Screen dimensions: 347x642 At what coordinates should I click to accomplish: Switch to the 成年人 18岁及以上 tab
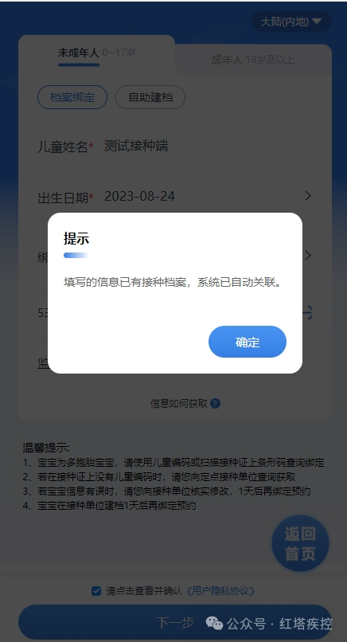[x=253, y=60]
